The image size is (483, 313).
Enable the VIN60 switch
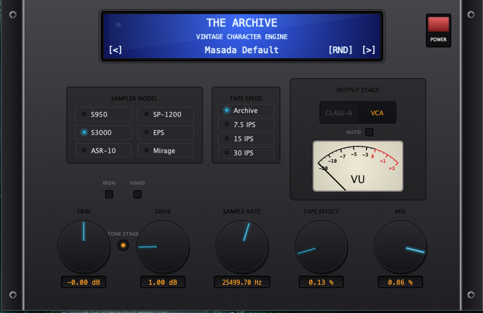[x=137, y=194]
